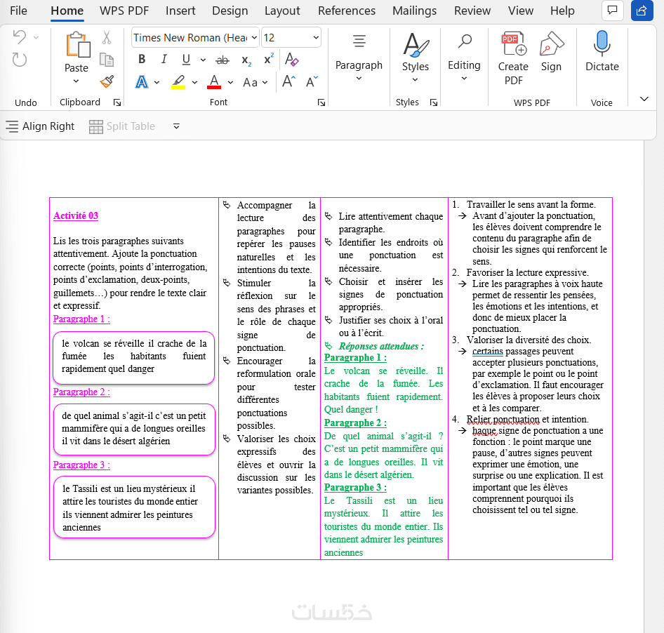Switch to the Design tab
This screenshot has width=664, height=633.
230,11
